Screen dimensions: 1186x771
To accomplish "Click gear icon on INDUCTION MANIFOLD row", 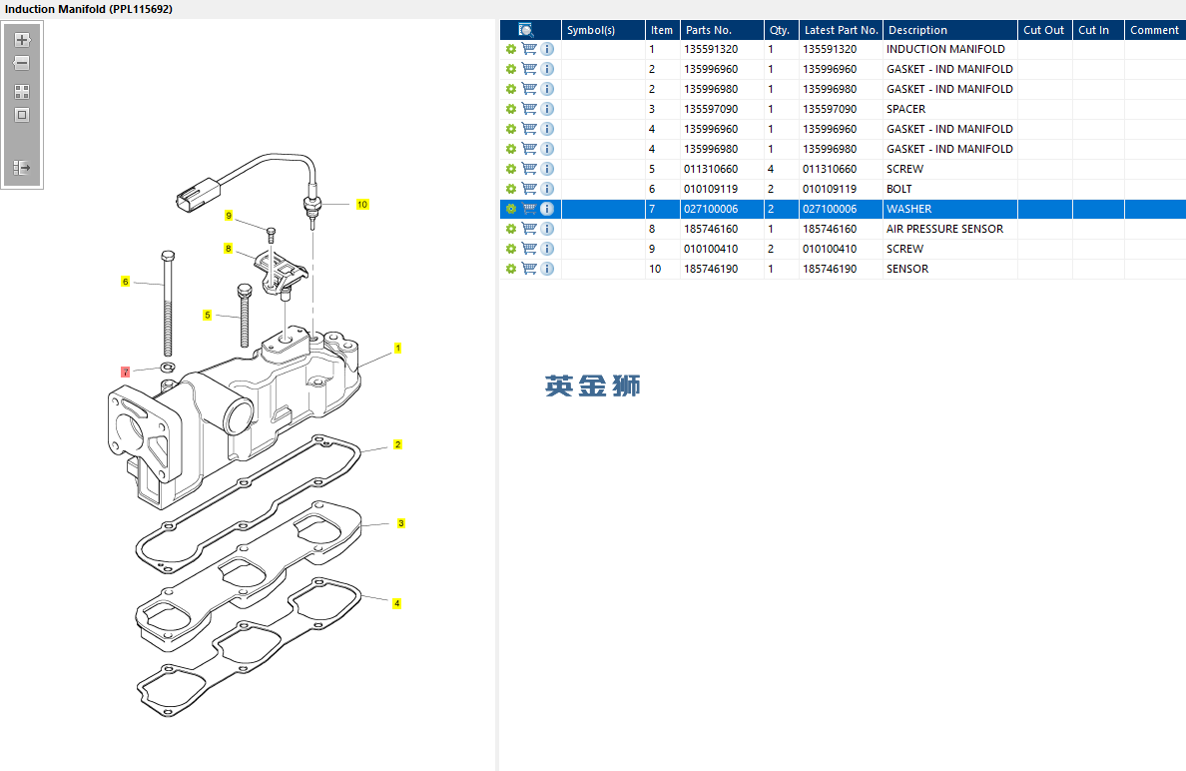I will pyautogui.click(x=511, y=49).
